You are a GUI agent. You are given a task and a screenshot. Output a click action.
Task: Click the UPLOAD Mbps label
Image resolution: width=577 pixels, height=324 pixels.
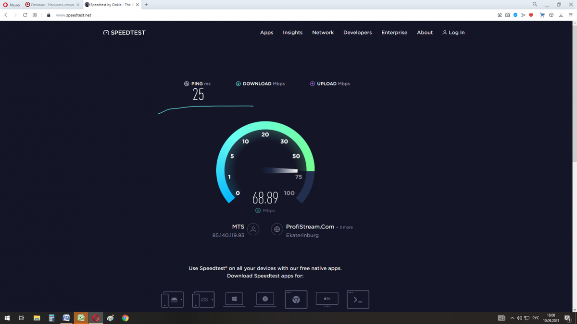tap(330, 84)
